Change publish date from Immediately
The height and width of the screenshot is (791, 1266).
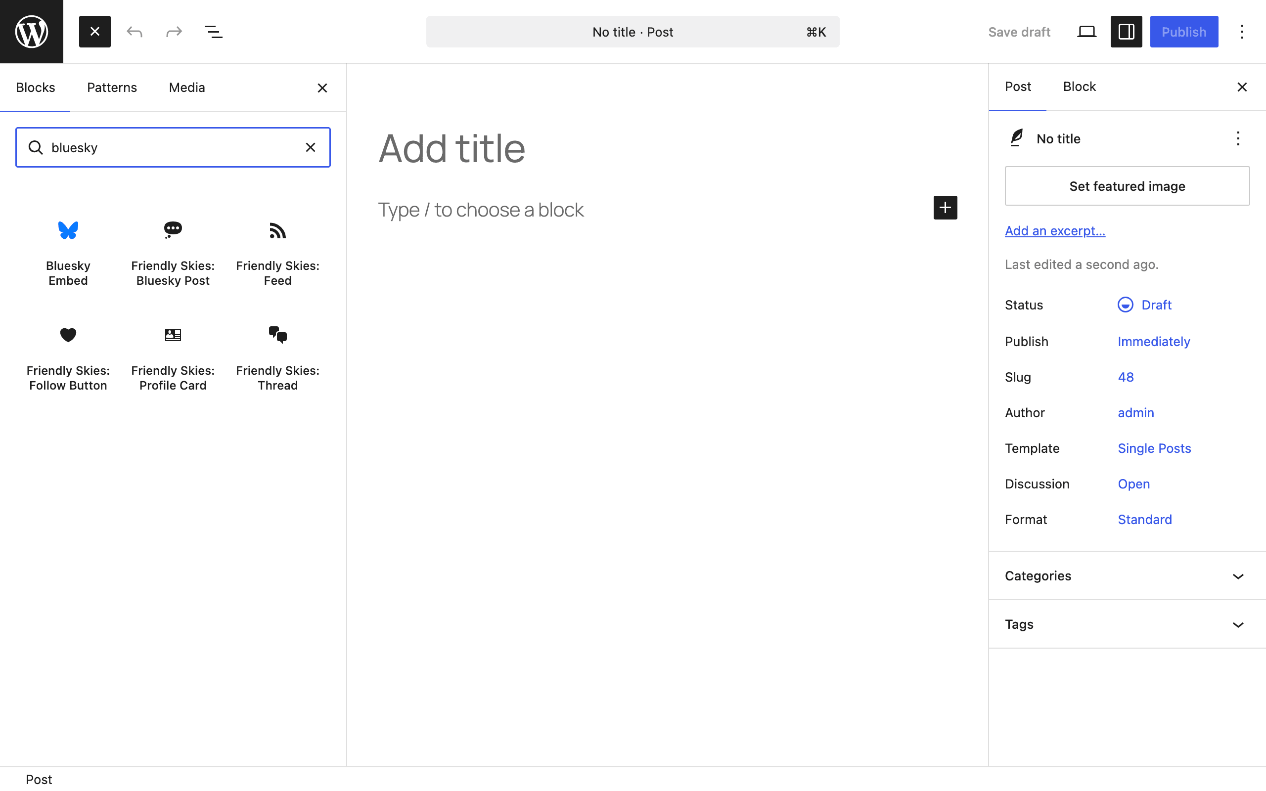click(1154, 341)
